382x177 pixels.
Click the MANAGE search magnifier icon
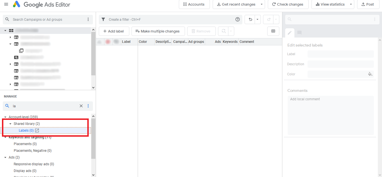pos(8,106)
